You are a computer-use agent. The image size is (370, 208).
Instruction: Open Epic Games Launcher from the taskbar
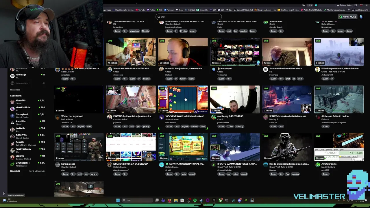(x=214, y=200)
